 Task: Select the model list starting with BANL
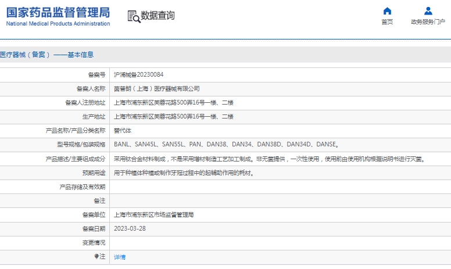pos(226,144)
